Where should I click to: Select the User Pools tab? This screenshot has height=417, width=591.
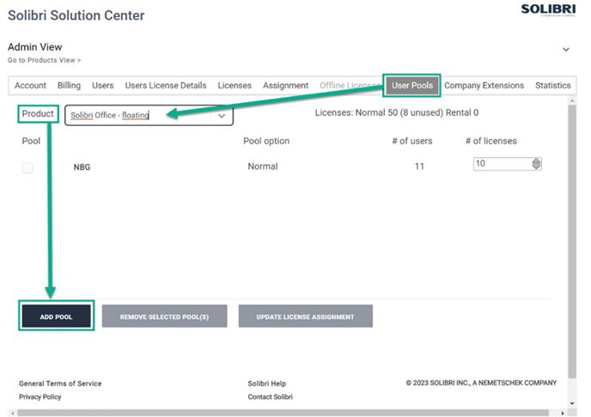(x=412, y=86)
